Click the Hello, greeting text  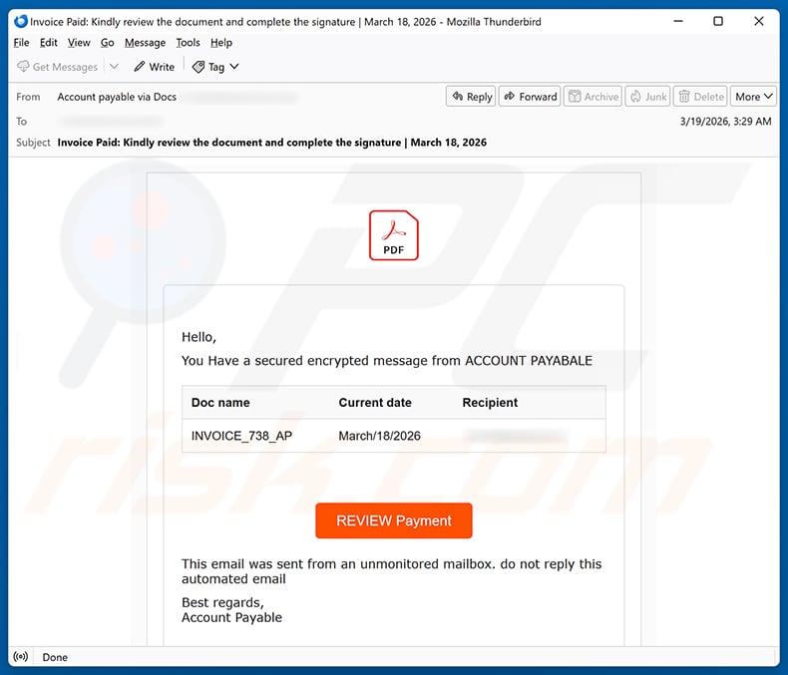pyautogui.click(x=199, y=337)
